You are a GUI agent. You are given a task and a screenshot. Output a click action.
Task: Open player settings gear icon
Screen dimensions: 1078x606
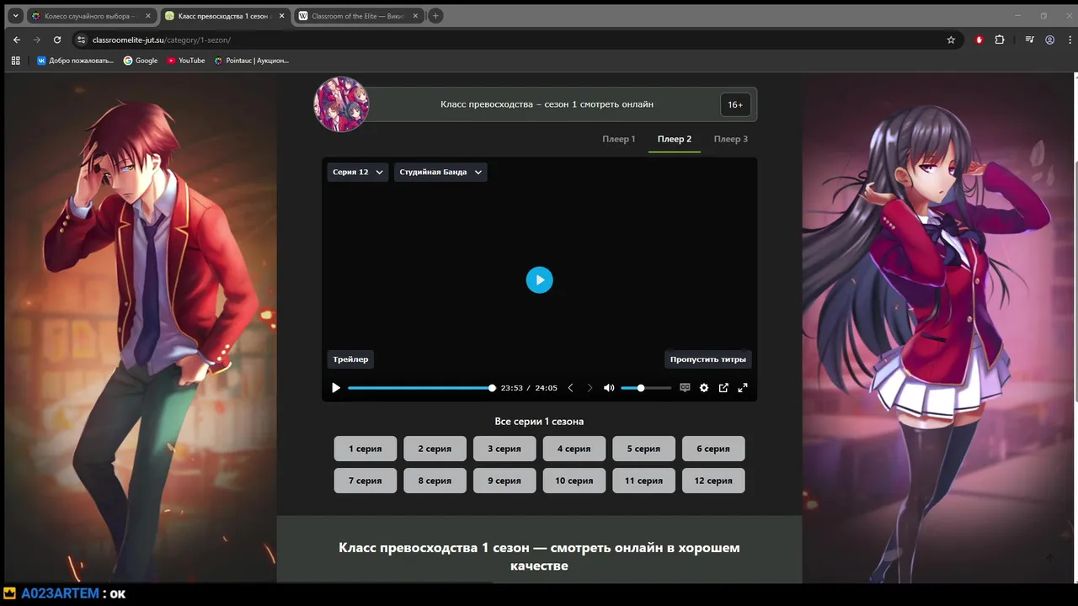[704, 388]
